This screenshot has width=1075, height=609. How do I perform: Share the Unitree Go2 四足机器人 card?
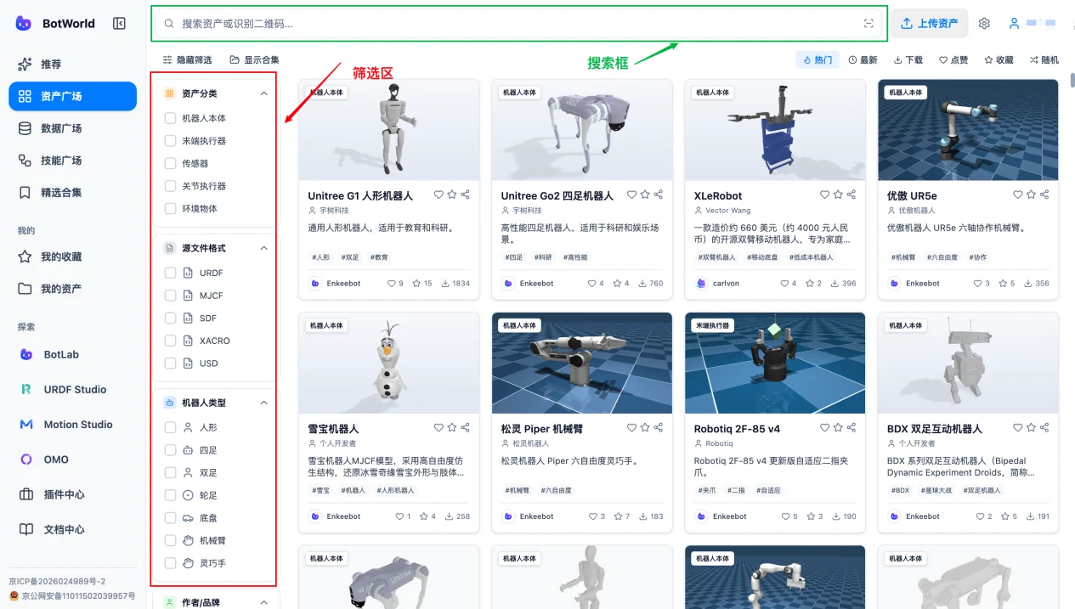click(659, 195)
